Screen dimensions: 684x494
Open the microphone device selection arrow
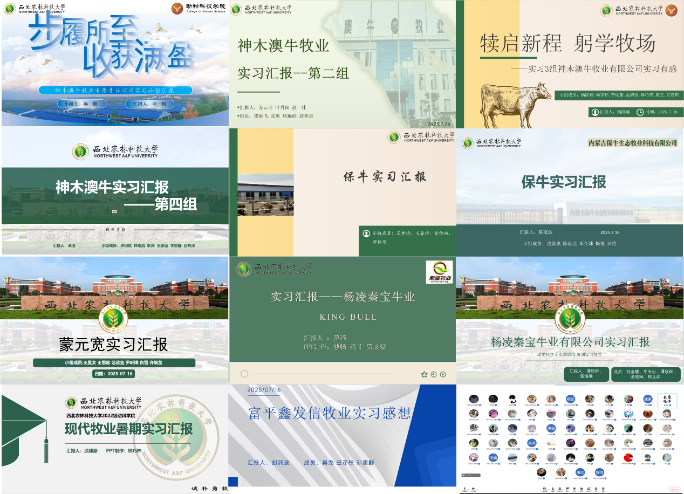point(469,489)
